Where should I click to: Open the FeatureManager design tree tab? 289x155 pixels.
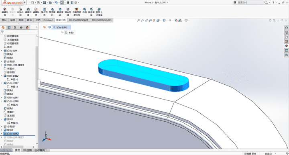pyautogui.click(x=3, y=27)
